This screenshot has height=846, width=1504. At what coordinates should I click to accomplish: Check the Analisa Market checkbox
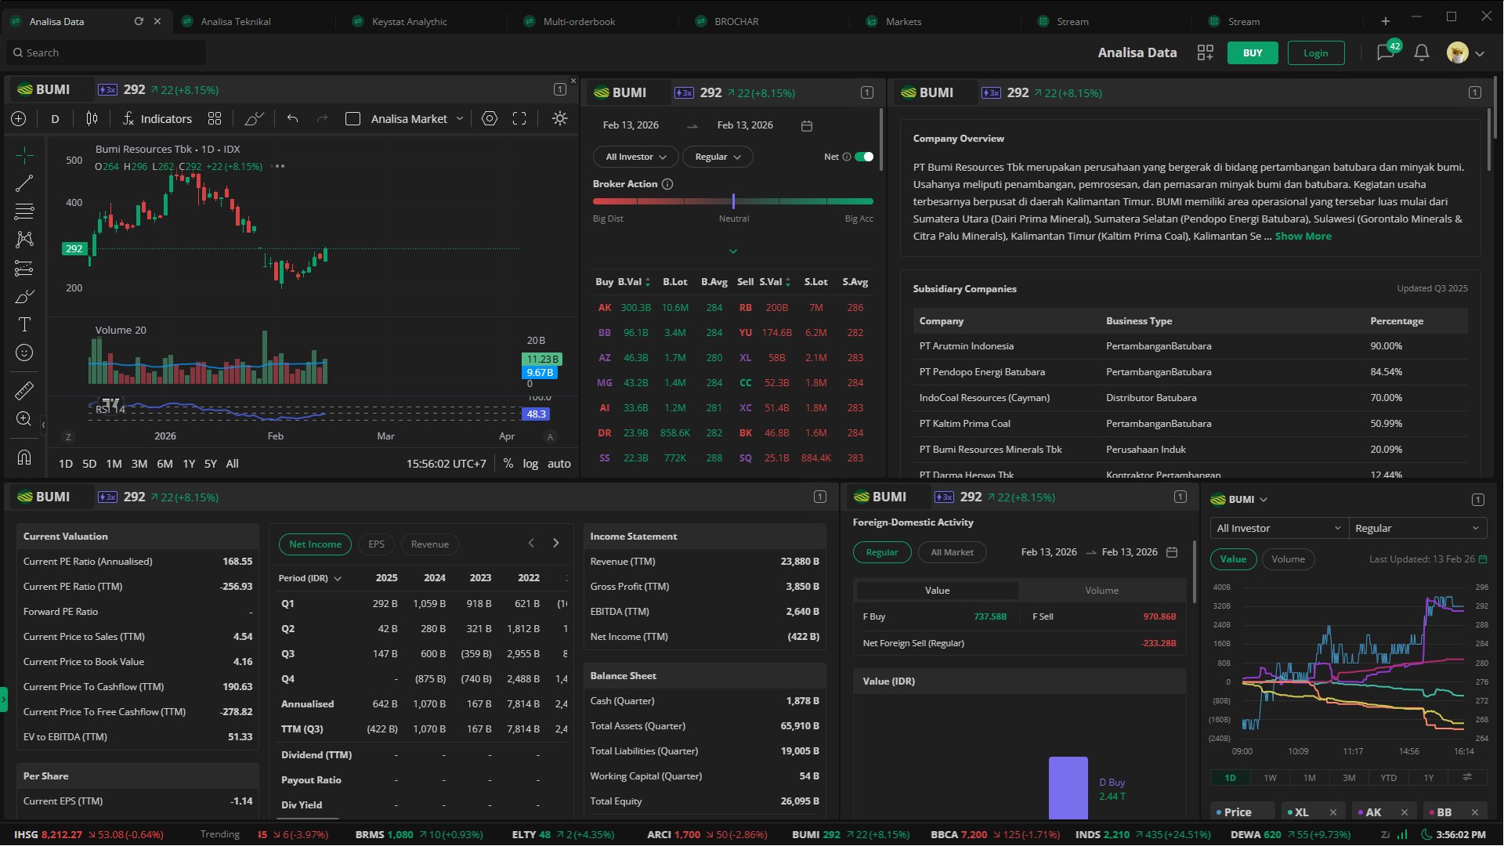[353, 118]
